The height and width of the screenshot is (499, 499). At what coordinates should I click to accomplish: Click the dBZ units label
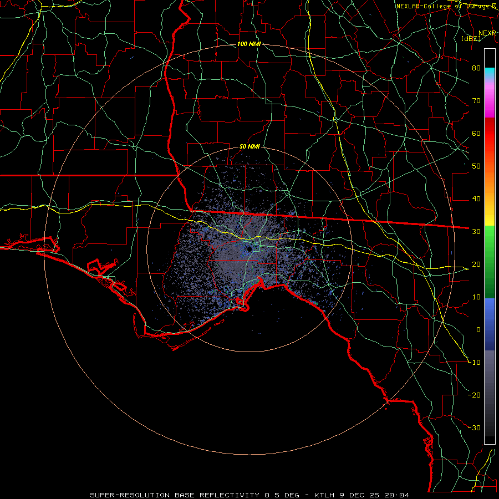[471, 38]
